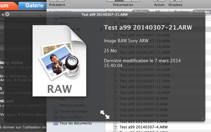Collapse the APPAREILS sidebar section triangle

pyautogui.click(x=50, y=12)
